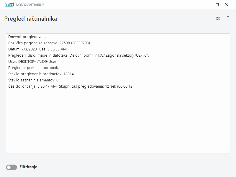
Task: Enable the Filtriranje toggle switch
Action: coord(11,167)
